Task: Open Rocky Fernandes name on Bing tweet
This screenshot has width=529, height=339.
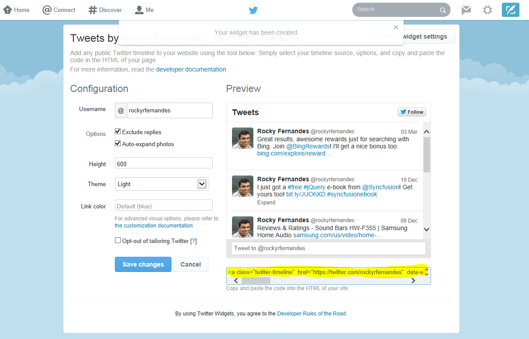Action: [x=283, y=131]
